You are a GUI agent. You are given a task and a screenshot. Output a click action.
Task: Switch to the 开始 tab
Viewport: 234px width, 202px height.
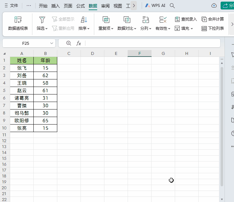coord(43,6)
